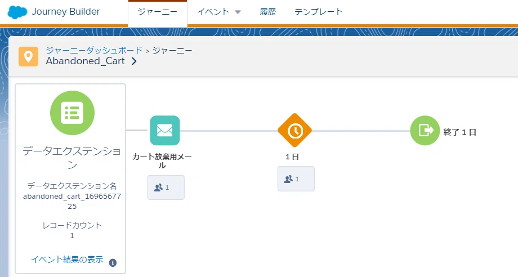
Task: Open the テンプレート tab
Action: 319,12
